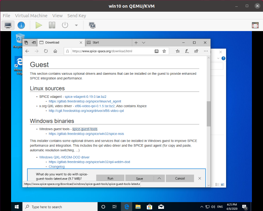
Task: Open the gitlab vd_agent link
Action: click(x=85, y=101)
